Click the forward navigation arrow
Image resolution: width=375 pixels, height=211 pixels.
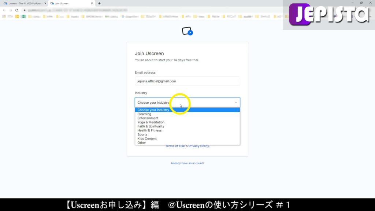[10, 10]
